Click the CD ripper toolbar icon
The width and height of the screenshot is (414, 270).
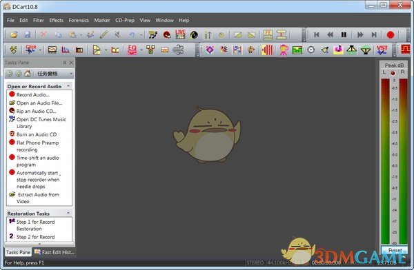pyautogui.click(x=166, y=35)
